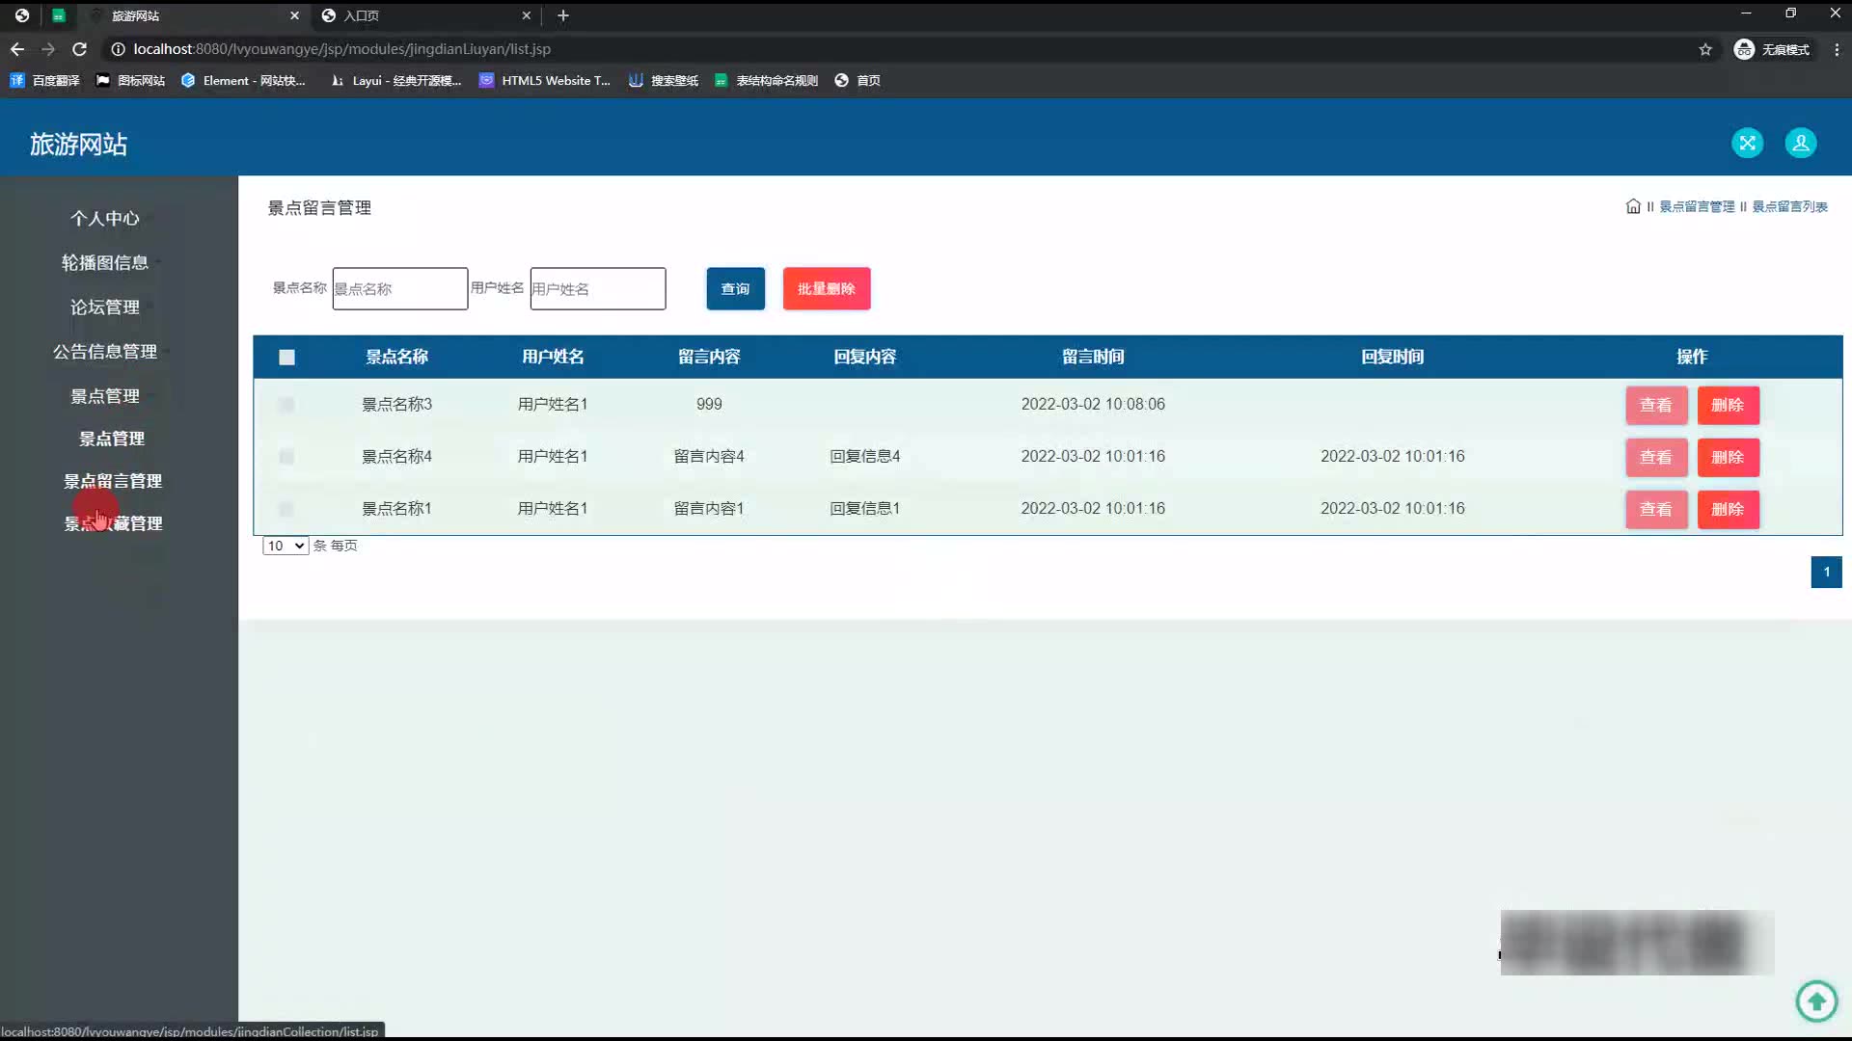Delete the 景点名称1 row
The width and height of the screenshot is (1852, 1041).
1728,509
